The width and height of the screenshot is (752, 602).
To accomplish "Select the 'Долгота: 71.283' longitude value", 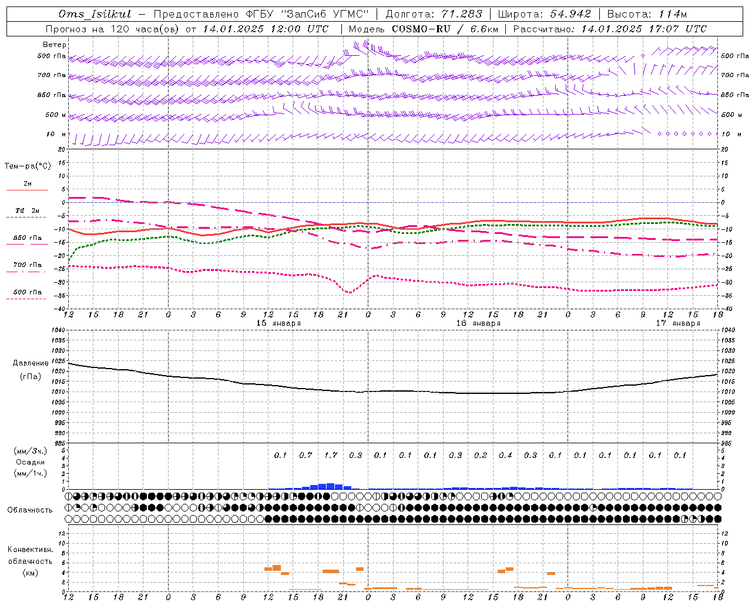I will pos(434,14).
